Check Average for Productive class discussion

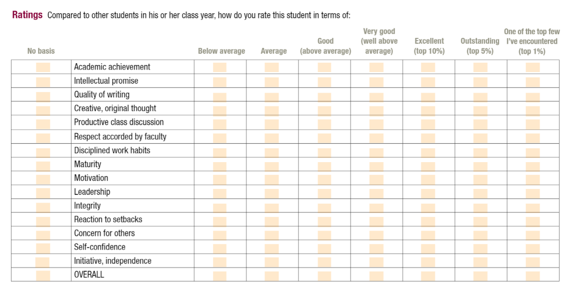272,123
